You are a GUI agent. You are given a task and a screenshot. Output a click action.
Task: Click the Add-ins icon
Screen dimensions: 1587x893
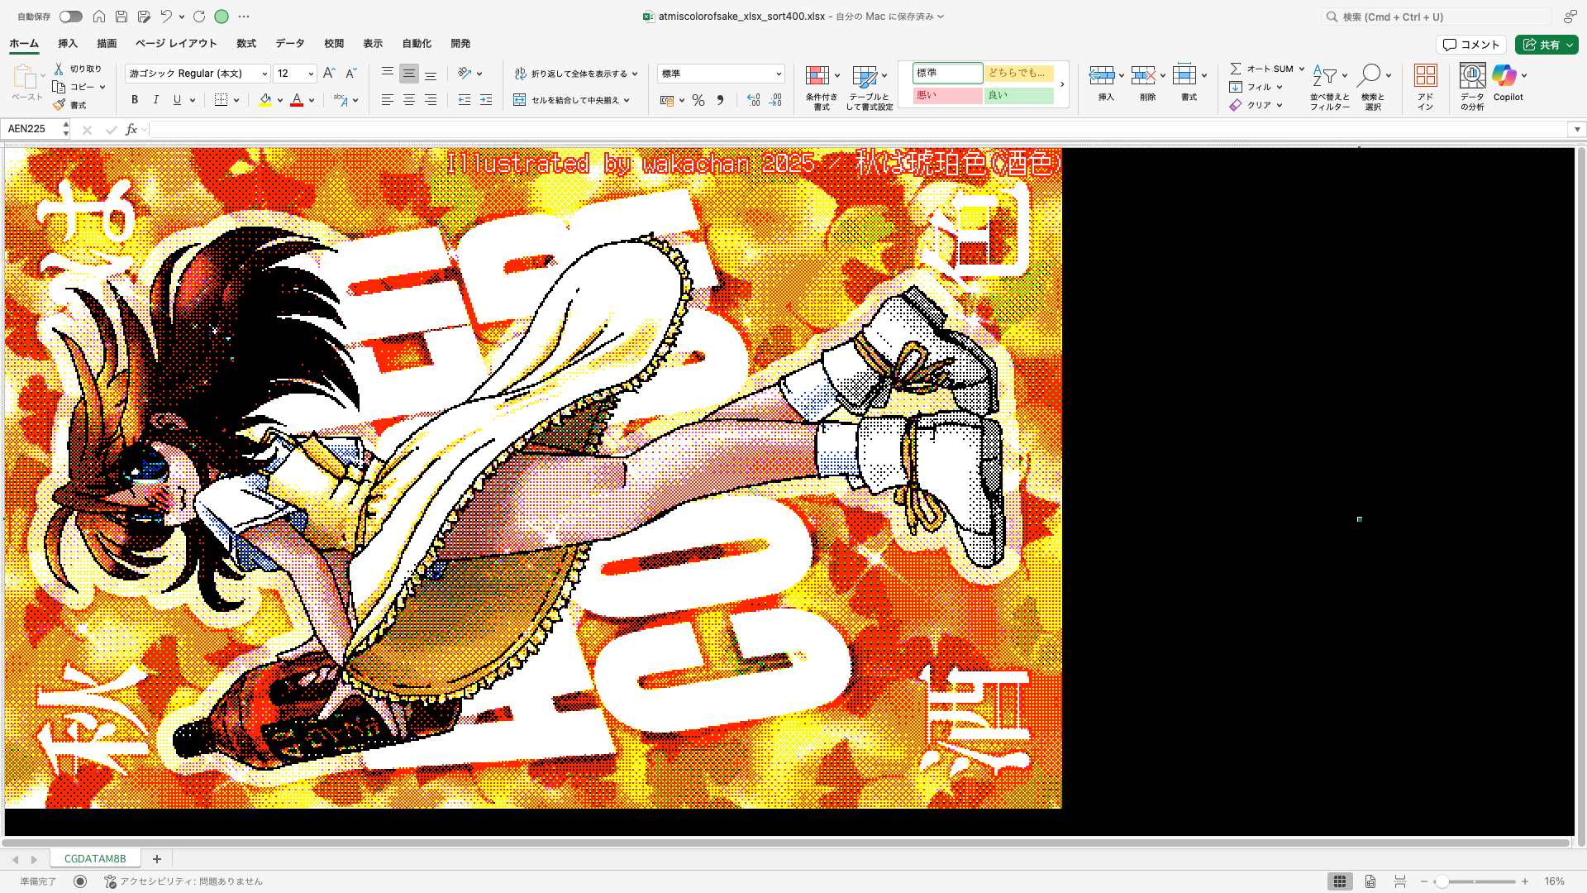point(1425,76)
